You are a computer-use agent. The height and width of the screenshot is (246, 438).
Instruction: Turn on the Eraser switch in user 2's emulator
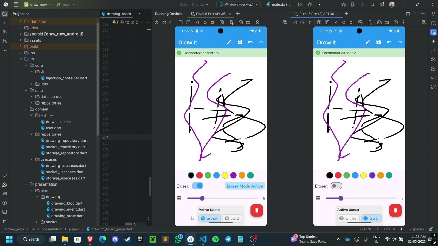coord(336,186)
